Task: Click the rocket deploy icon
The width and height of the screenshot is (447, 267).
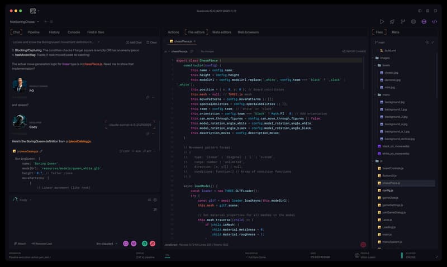Action: point(392,22)
